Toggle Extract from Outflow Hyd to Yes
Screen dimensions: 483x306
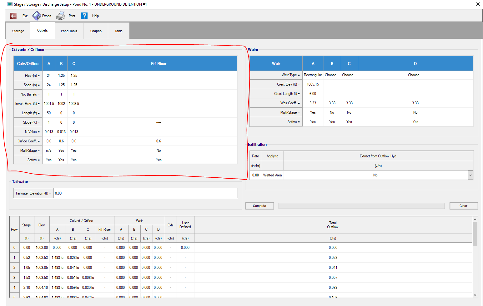pyautogui.click(x=375, y=175)
